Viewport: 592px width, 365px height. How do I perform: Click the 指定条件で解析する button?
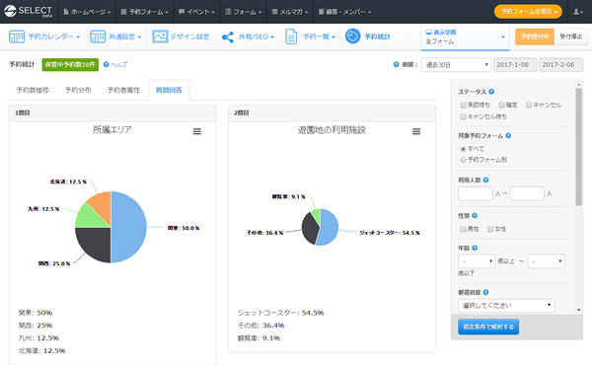click(488, 327)
